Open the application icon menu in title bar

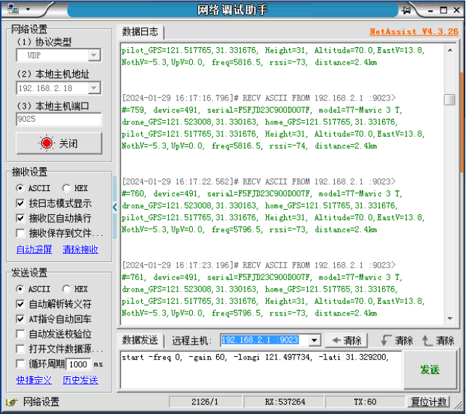click(x=13, y=9)
